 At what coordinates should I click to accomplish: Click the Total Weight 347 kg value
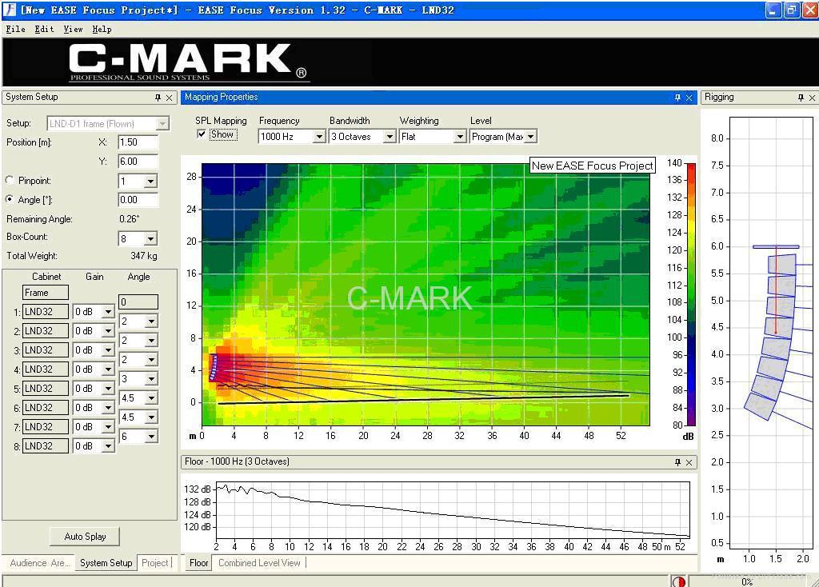tap(144, 256)
